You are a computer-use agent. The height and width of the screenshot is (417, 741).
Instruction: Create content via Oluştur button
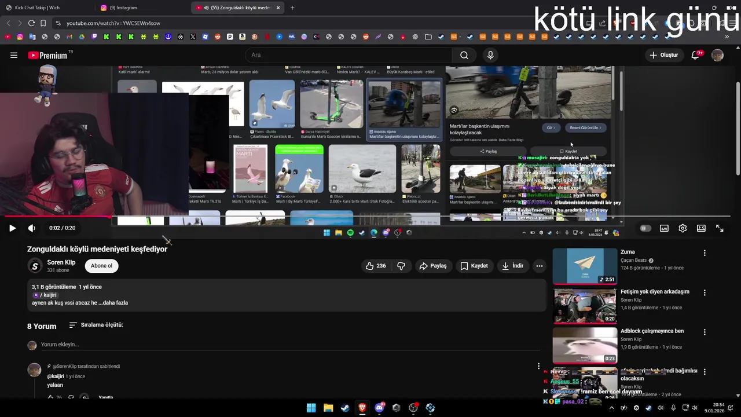663,55
